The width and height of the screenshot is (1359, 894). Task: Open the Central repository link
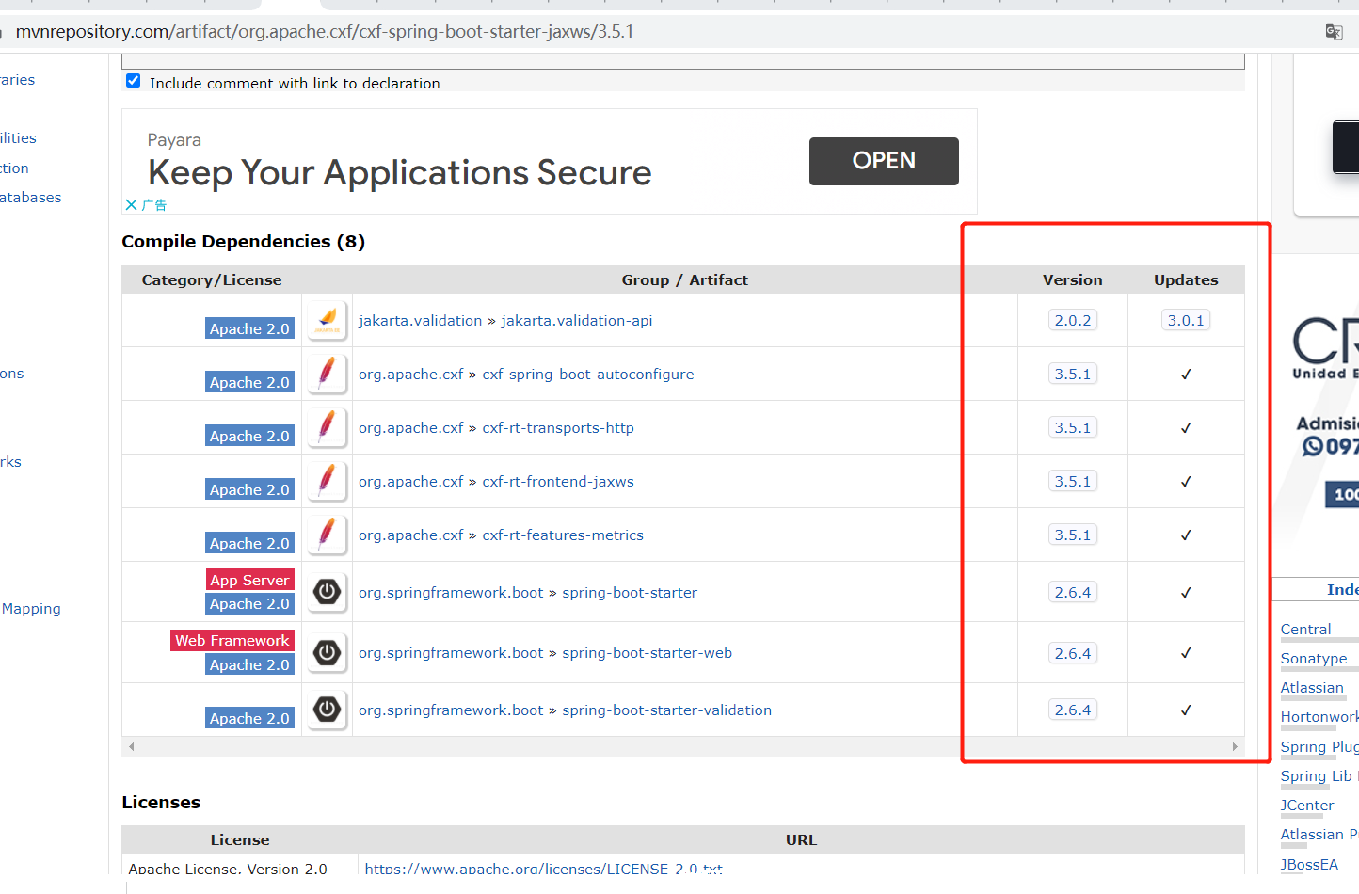coord(1305,630)
